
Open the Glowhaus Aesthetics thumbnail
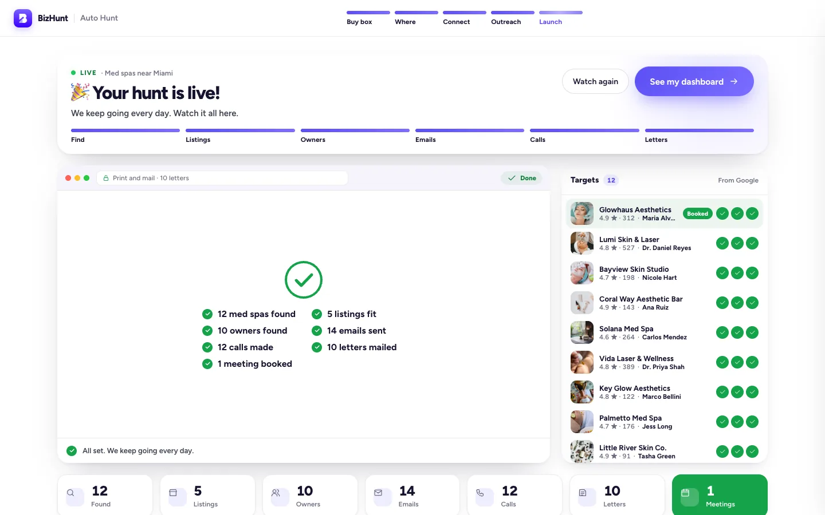coord(582,213)
